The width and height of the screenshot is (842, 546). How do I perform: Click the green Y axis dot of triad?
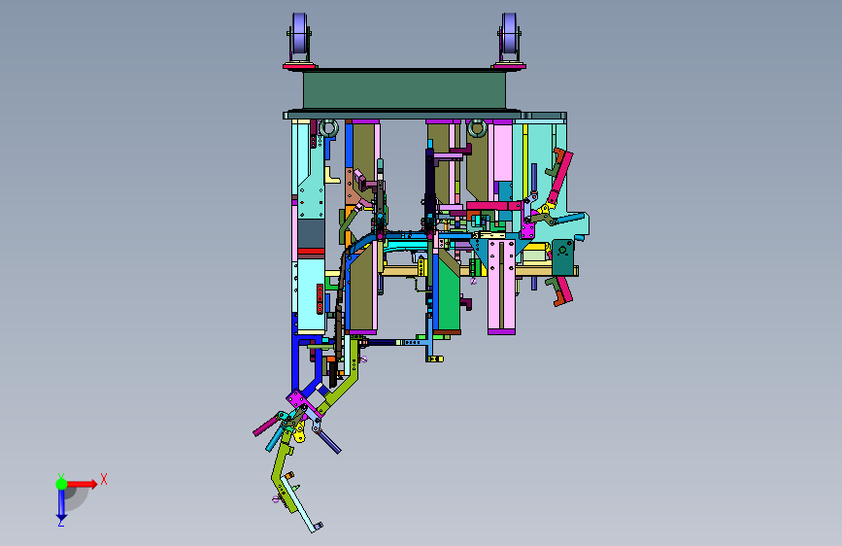pyautogui.click(x=61, y=484)
